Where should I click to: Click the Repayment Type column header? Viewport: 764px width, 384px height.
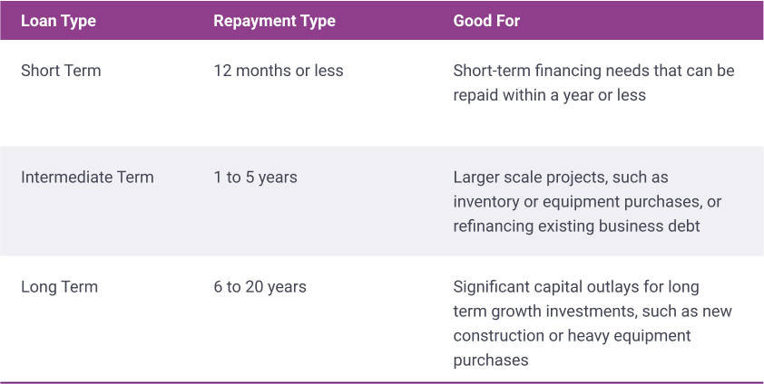[274, 21]
